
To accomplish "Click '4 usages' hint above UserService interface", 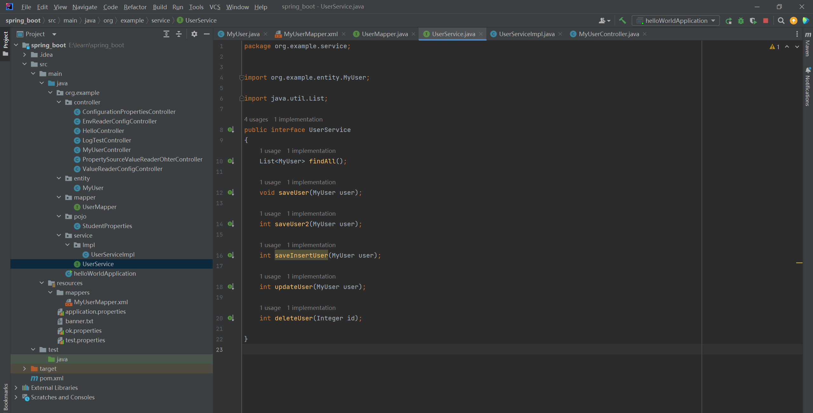I will [x=256, y=119].
